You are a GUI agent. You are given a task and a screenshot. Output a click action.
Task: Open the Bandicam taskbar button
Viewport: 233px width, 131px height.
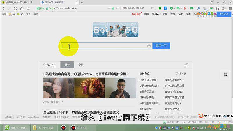pyautogui.click(x=83, y=128)
